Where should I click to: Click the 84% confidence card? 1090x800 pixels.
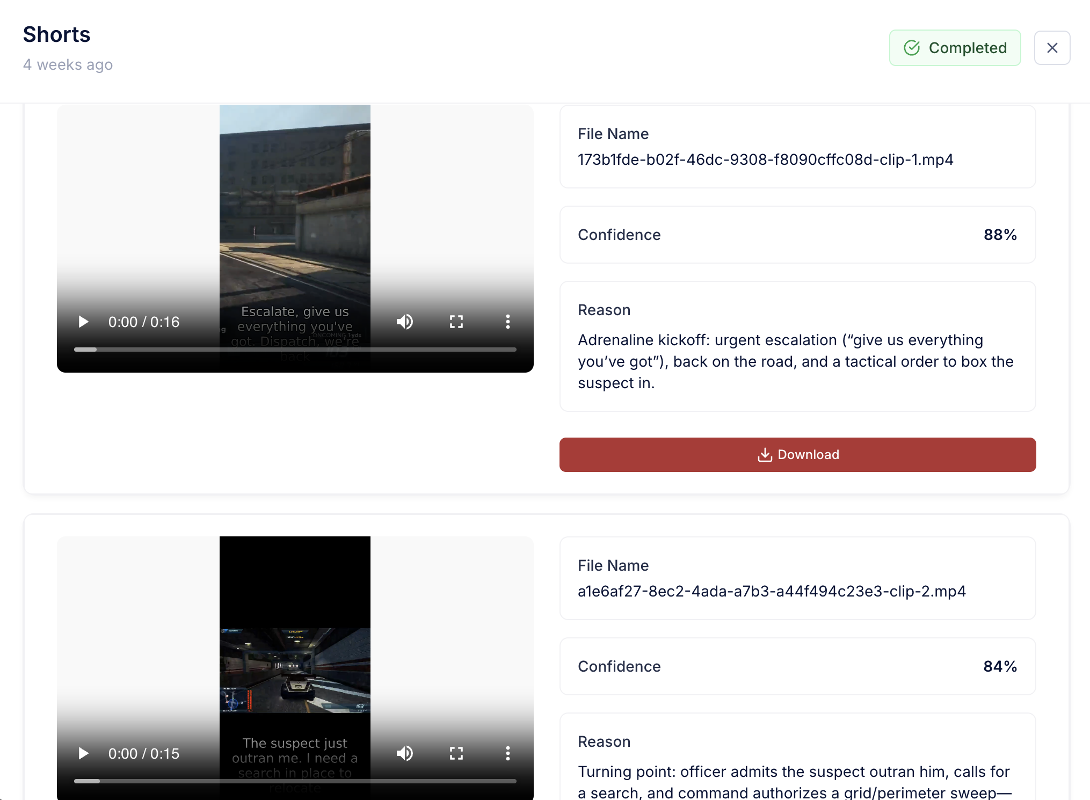(797, 666)
